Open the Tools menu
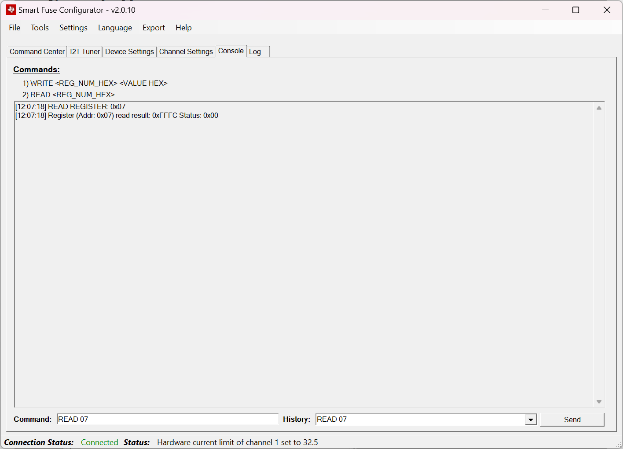Screen dimensions: 623x449 tap(40, 27)
